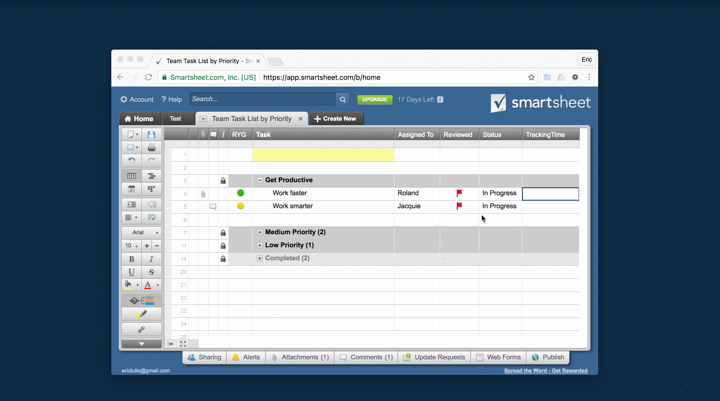Click the green UPGRADE button
The height and width of the screenshot is (401, 720).
(375, 100)
